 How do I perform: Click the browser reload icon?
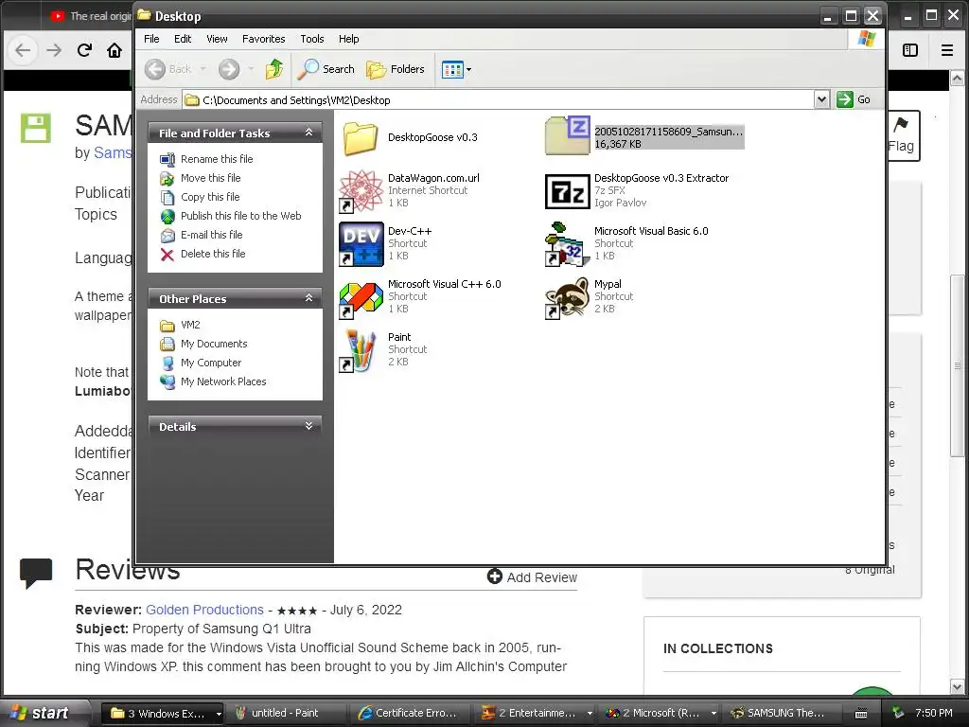coord(84,50)
